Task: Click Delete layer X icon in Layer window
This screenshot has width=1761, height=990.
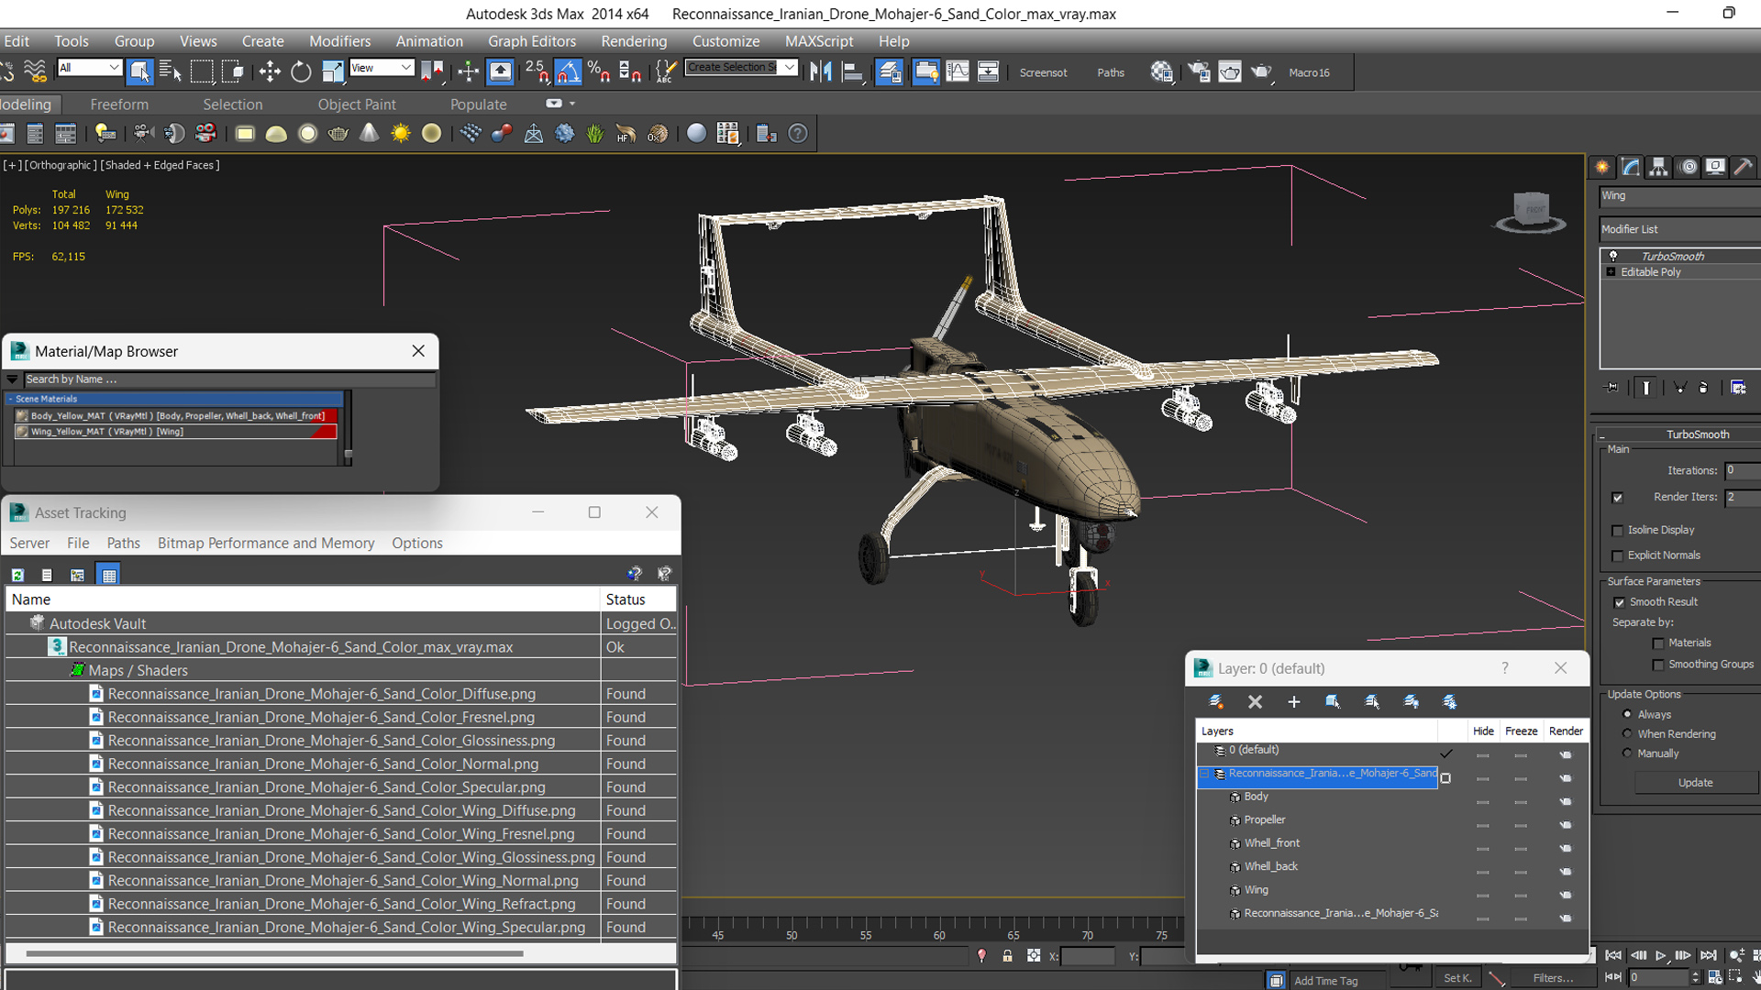Action: tap(1255, 701)
